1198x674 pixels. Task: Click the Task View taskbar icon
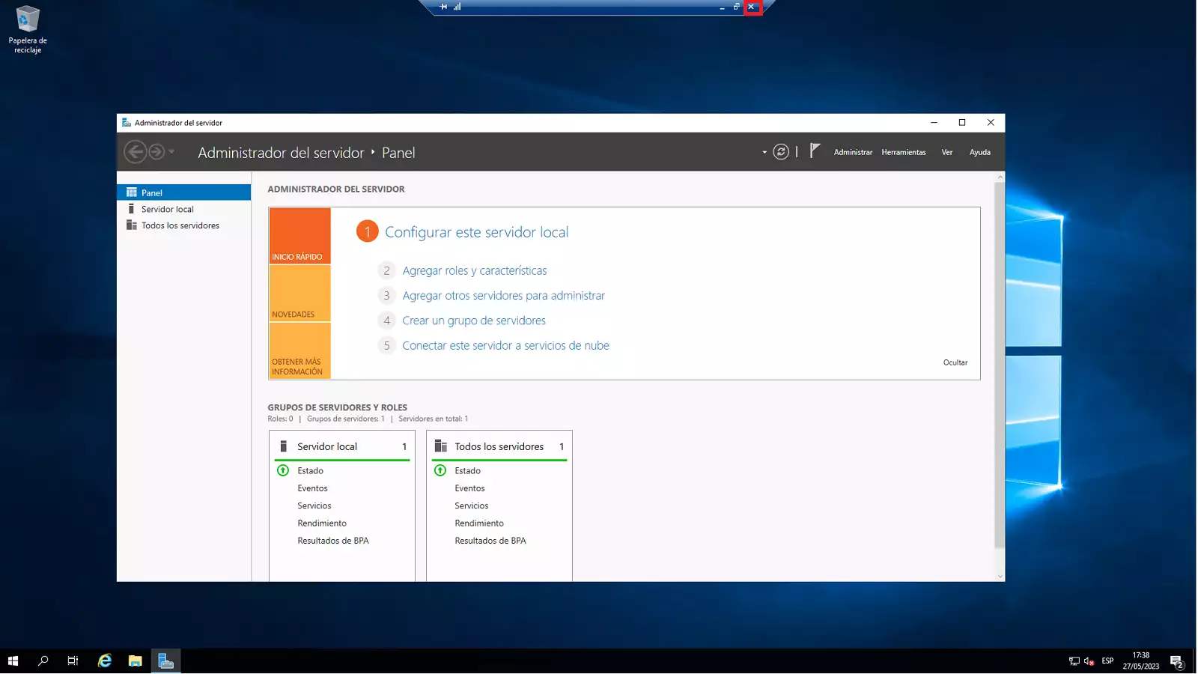(x=73, y=661)
